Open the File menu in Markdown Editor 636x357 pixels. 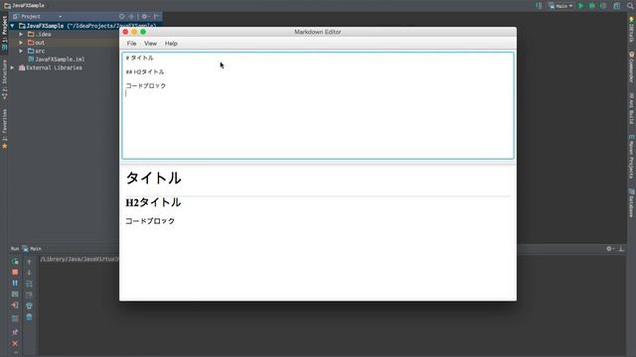point(131,44)
